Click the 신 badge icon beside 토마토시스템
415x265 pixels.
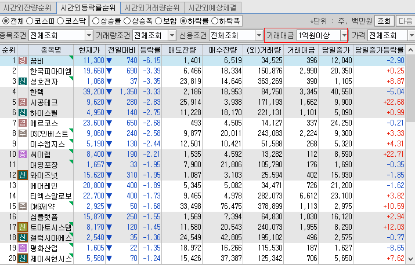[x=23, y=227]
